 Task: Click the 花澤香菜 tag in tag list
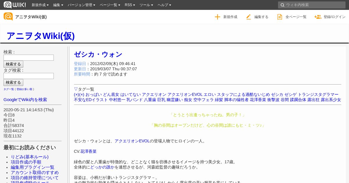click(x=258, y=100)
